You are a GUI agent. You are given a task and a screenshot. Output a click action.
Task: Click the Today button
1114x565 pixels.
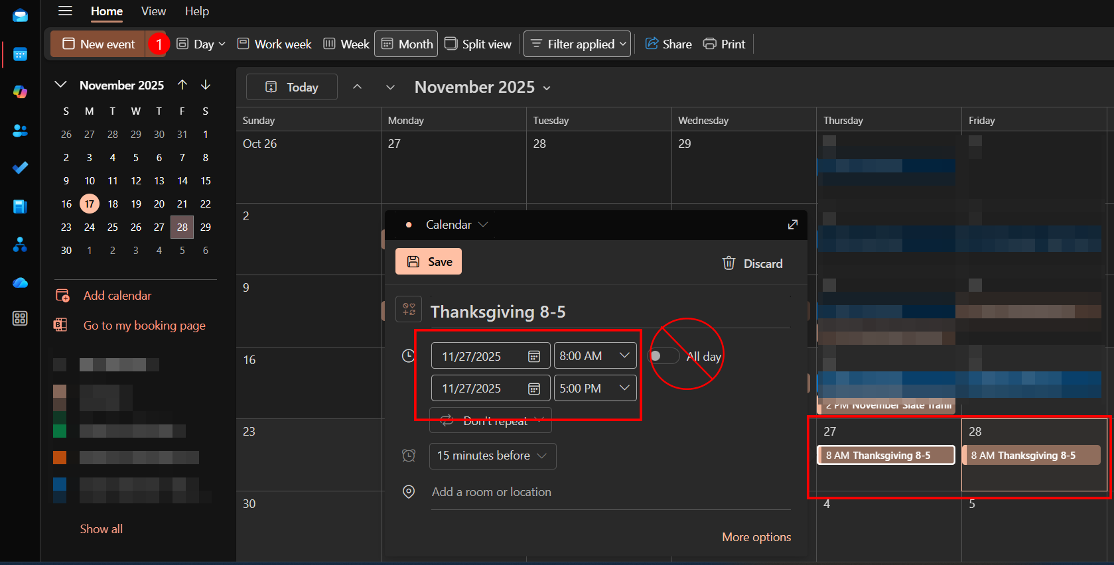(x=292, y=87)
